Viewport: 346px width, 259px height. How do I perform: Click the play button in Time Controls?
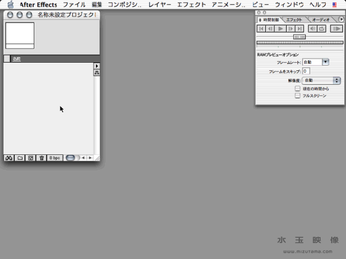coord(280,28)
